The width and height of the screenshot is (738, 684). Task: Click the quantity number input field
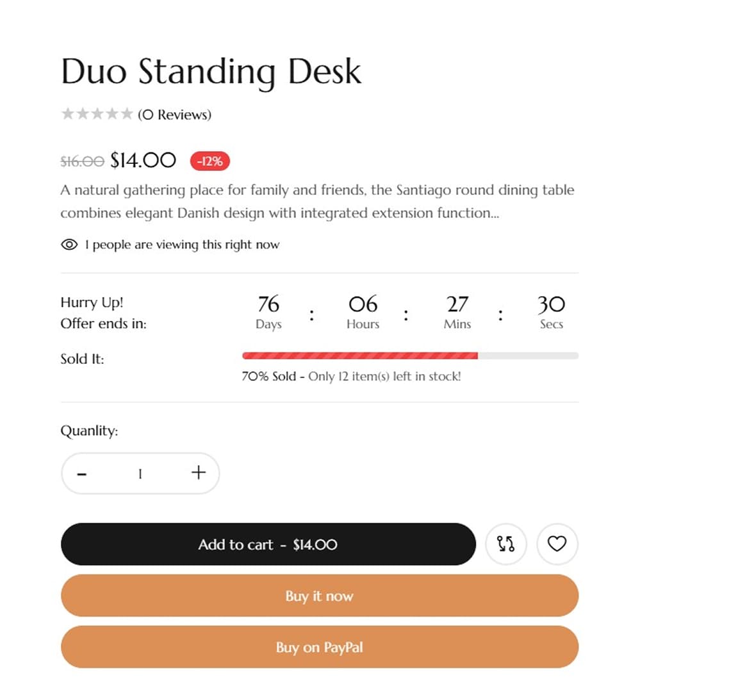coord(140,474)
